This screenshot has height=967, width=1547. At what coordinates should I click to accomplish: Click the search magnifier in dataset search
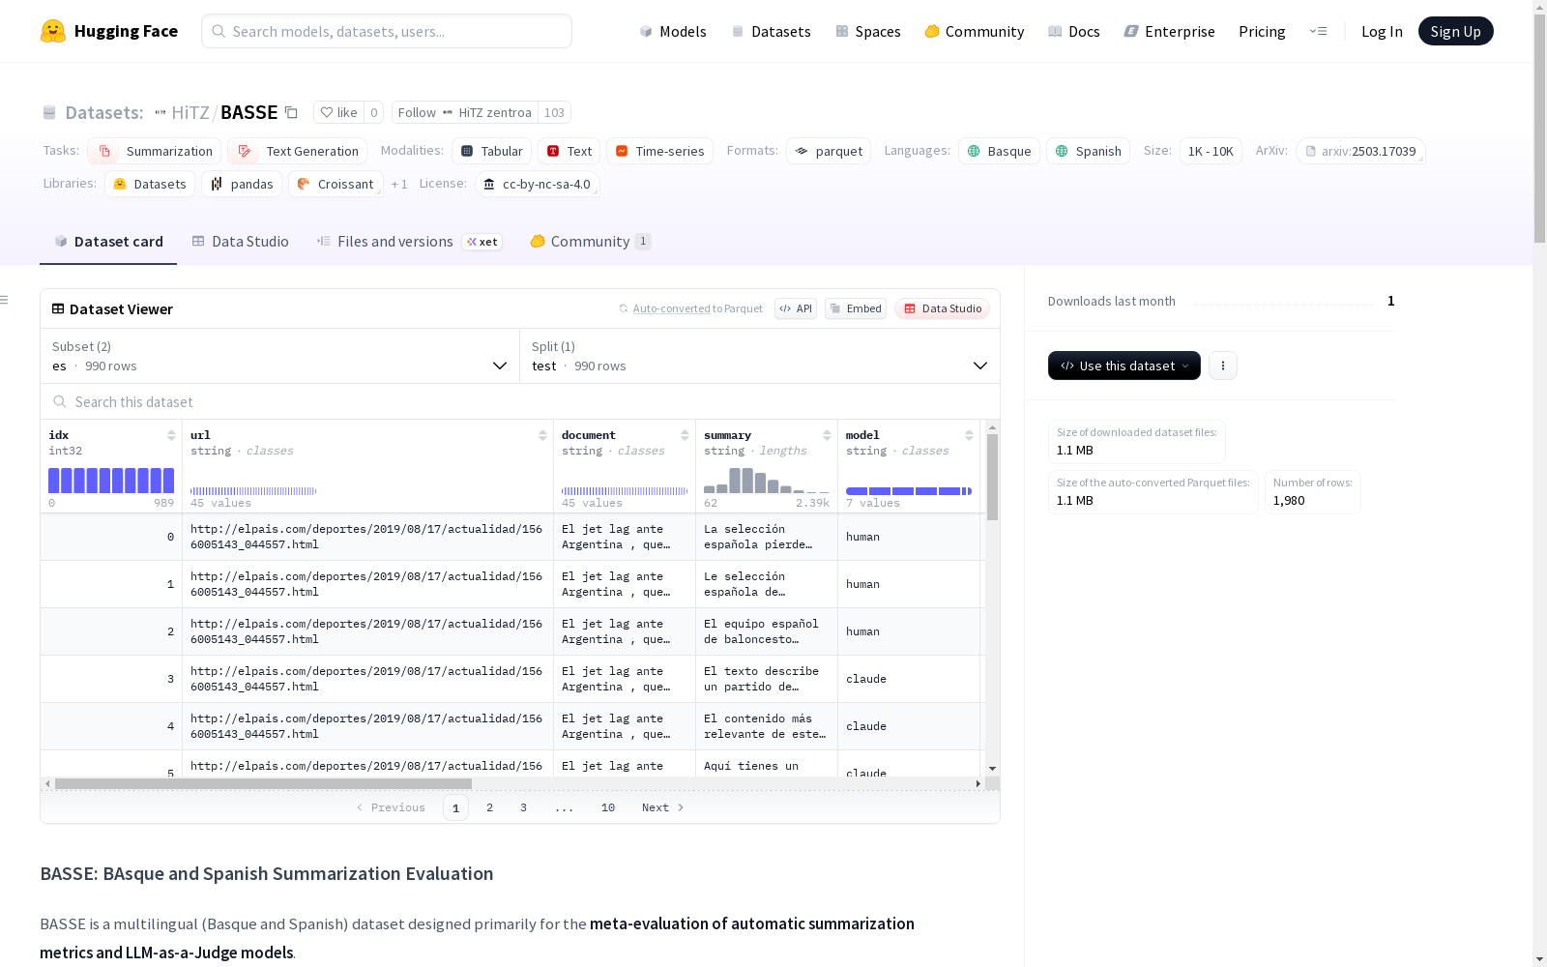tap(60, 401)
